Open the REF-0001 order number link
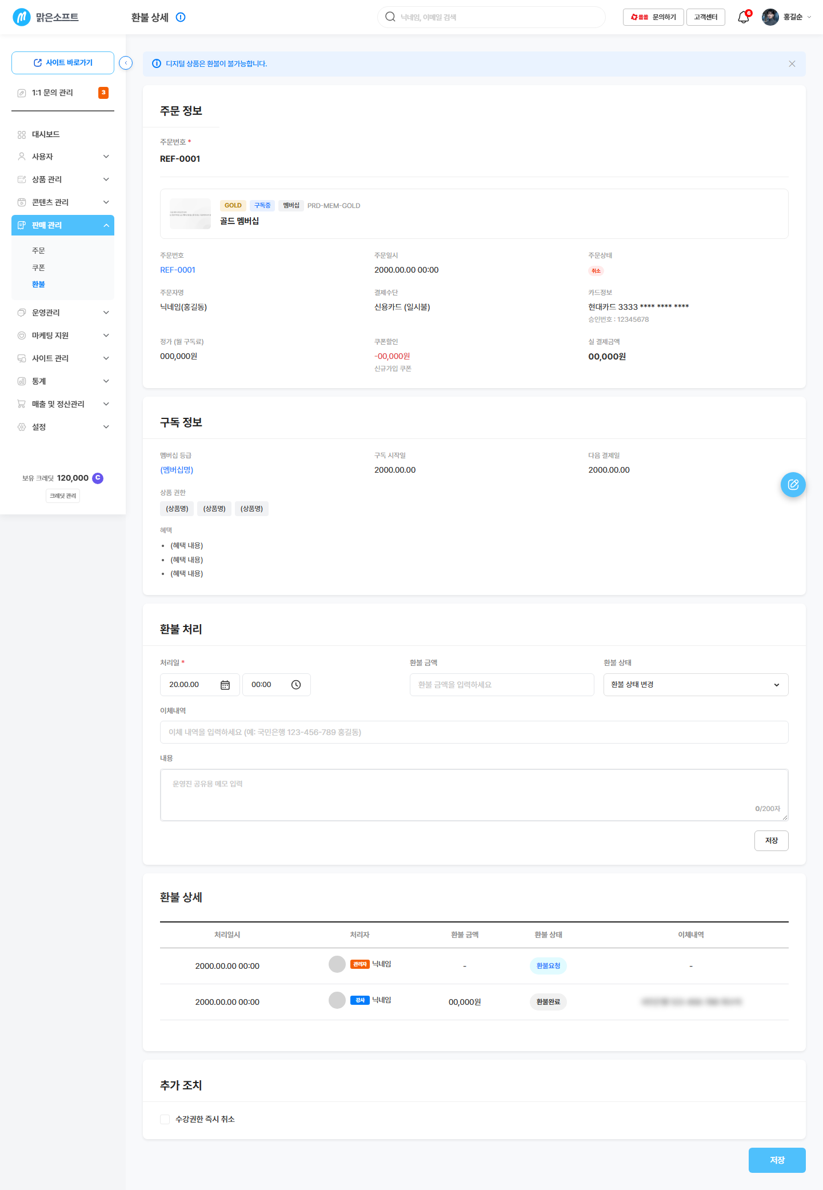This screenshot has height=1190, width=823. (178, 270)
